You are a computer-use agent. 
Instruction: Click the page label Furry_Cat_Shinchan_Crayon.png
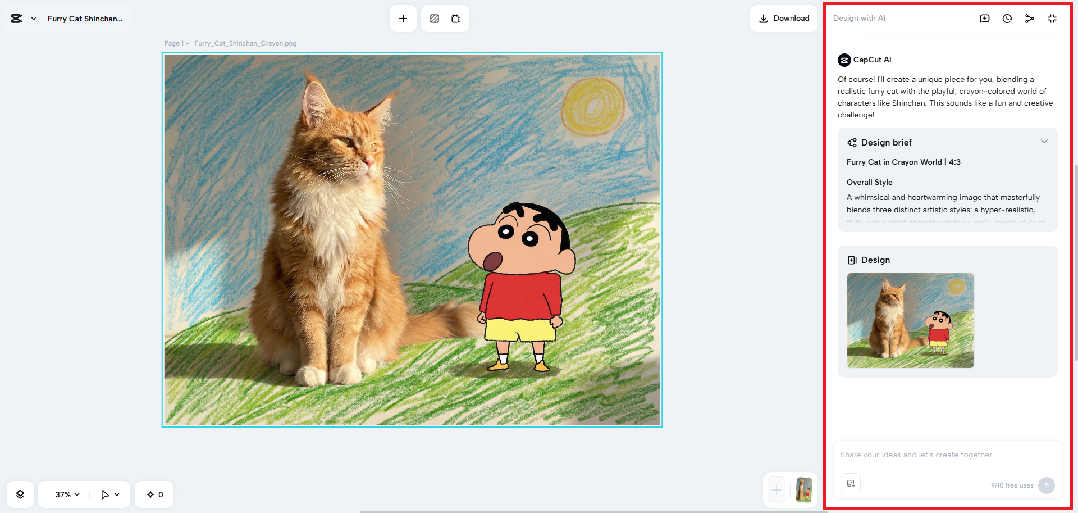245,43
